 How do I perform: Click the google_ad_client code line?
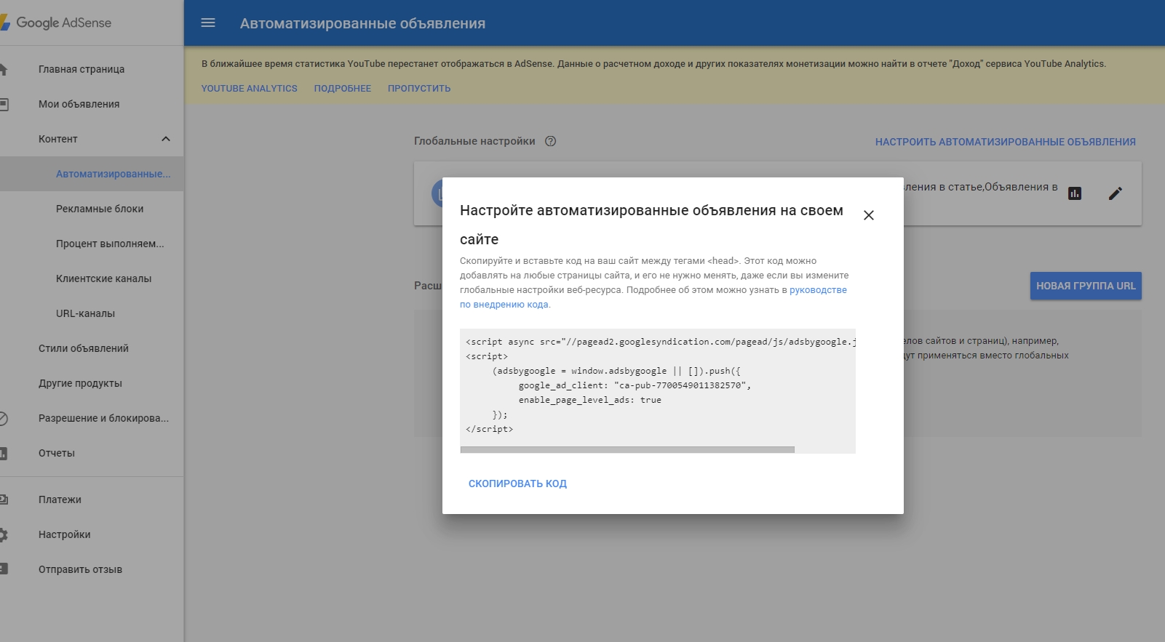(x=635, y=385)
